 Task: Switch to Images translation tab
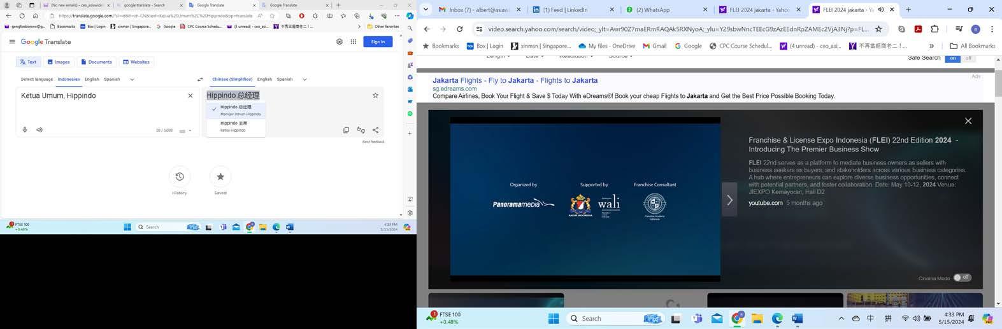coord(59,62)
